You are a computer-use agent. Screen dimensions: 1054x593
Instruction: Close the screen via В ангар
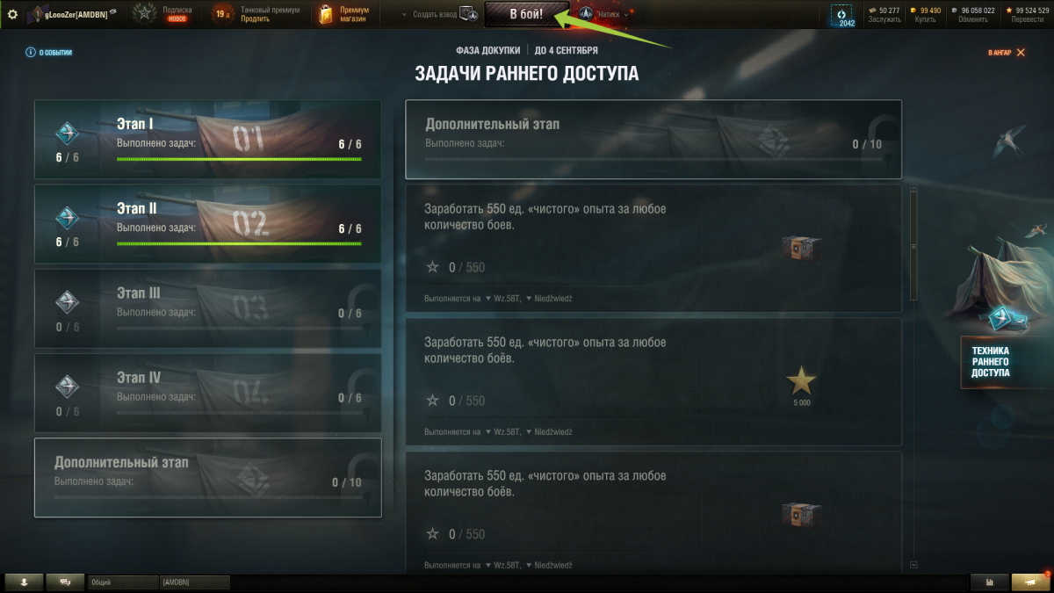[1007, 53]
